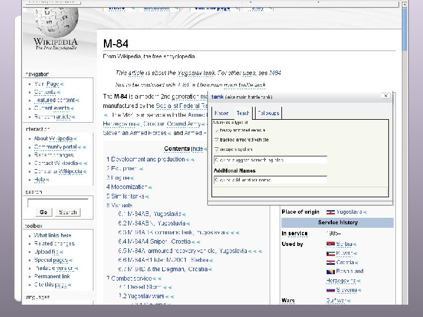Open the edit this page tab

tap(212, 8)
